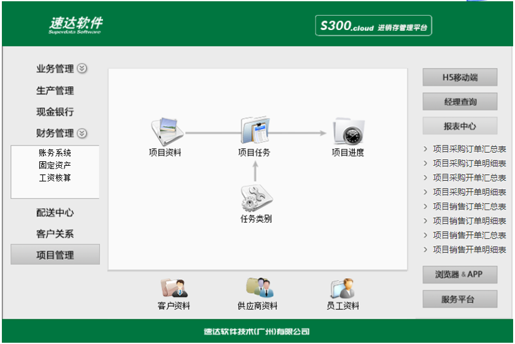The width and height of the screenshot is (515, 344).
Task: Click the S300.cloud 进销存管理平台 badge
Action: 374,25
